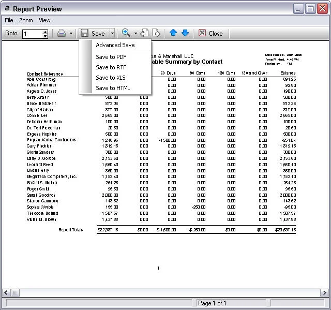Select Save to XLS
Viewport: 331px width, 310px height.
(x=111, y=78)
